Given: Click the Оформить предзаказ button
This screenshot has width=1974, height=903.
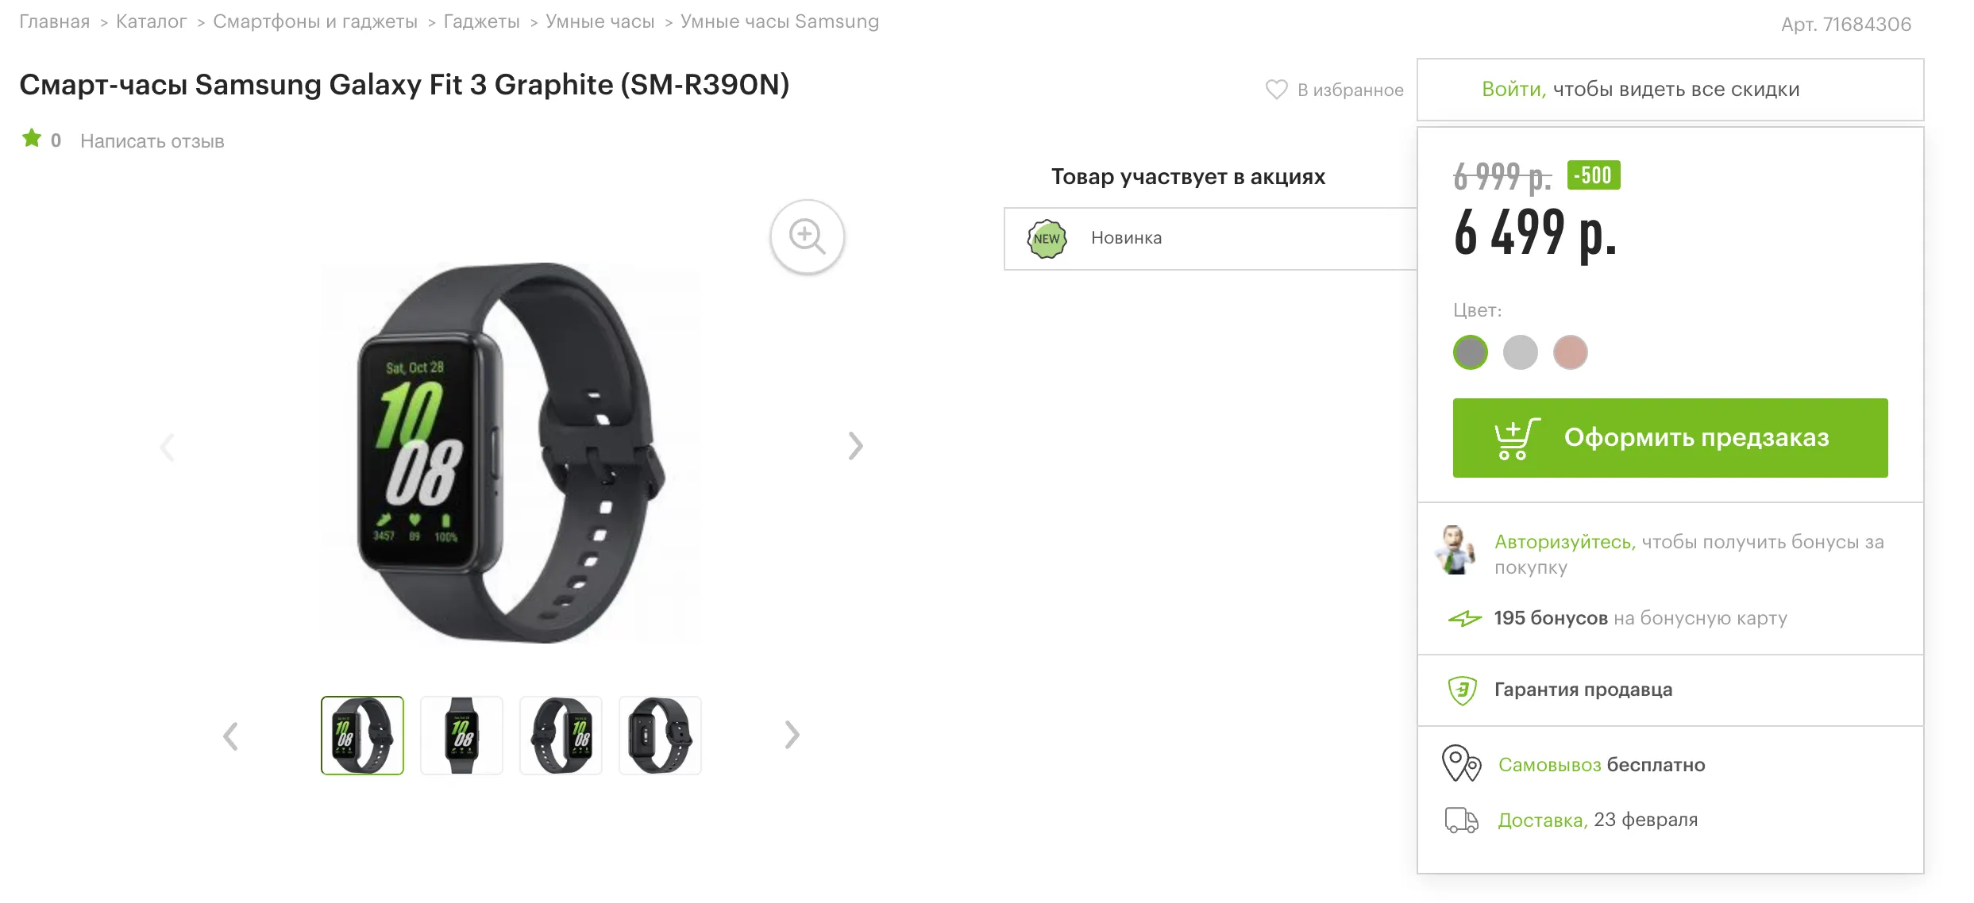Looking at the screenshot, I should pos(1671,438).
